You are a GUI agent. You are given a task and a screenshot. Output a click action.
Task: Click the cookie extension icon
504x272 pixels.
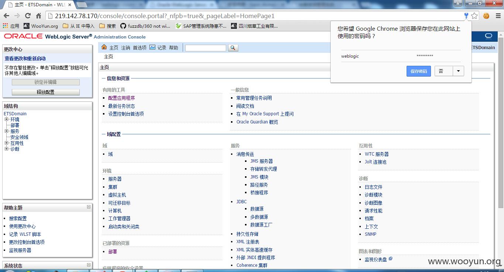pyautogui.click(x=486, y=16)
